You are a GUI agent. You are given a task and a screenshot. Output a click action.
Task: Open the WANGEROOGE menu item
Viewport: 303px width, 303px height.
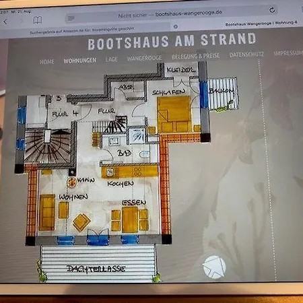[145, 58]
